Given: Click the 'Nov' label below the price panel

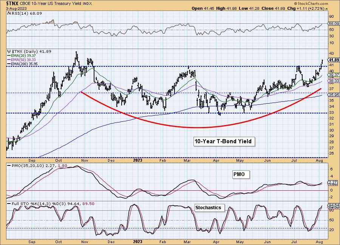Looking at the screenshot, I should pyautogui.click(x=85, y=160).
